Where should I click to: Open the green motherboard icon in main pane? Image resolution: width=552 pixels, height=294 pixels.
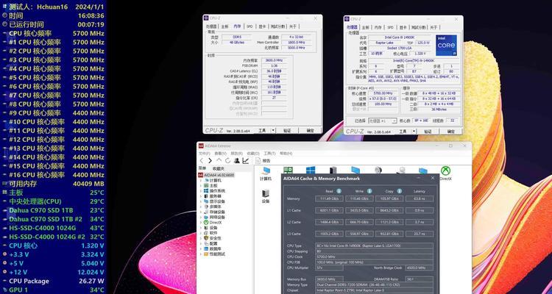(288, 171)
